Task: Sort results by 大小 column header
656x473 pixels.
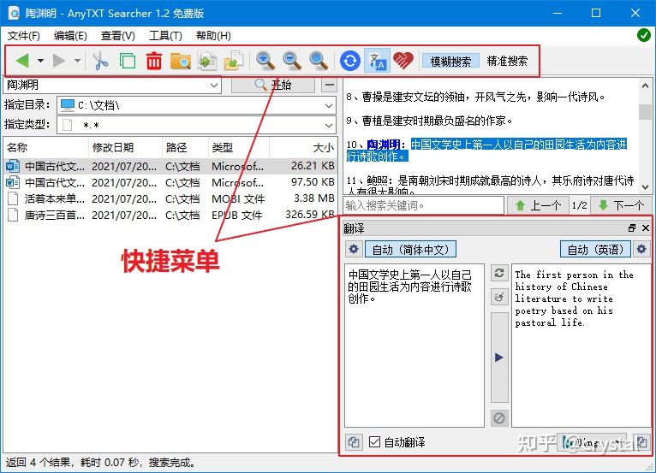Action: (x=302, y=147)
